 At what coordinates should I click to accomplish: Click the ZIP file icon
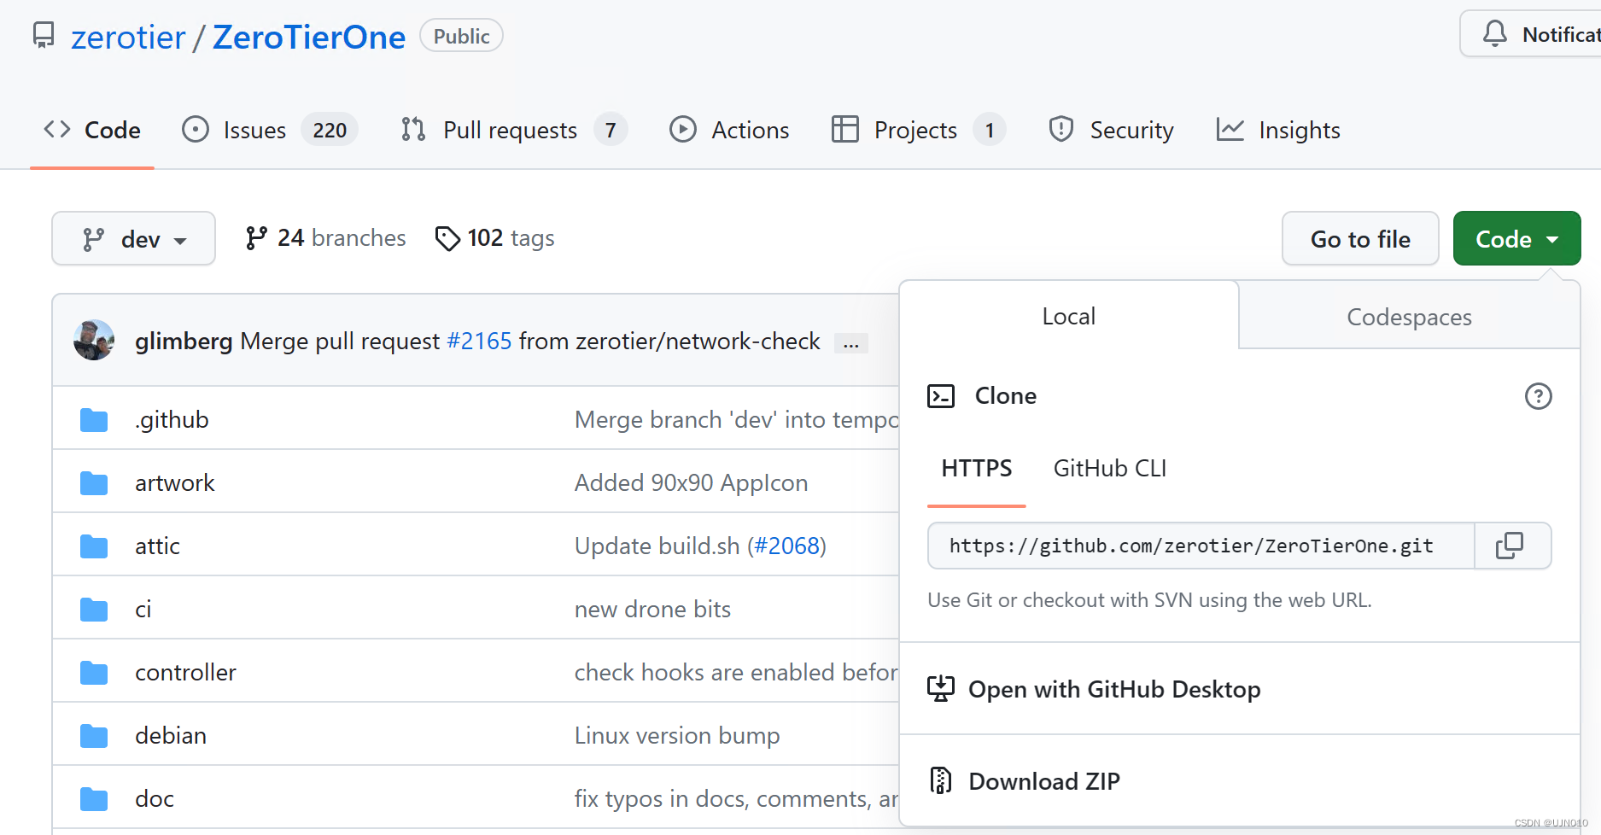coord(941,781)
